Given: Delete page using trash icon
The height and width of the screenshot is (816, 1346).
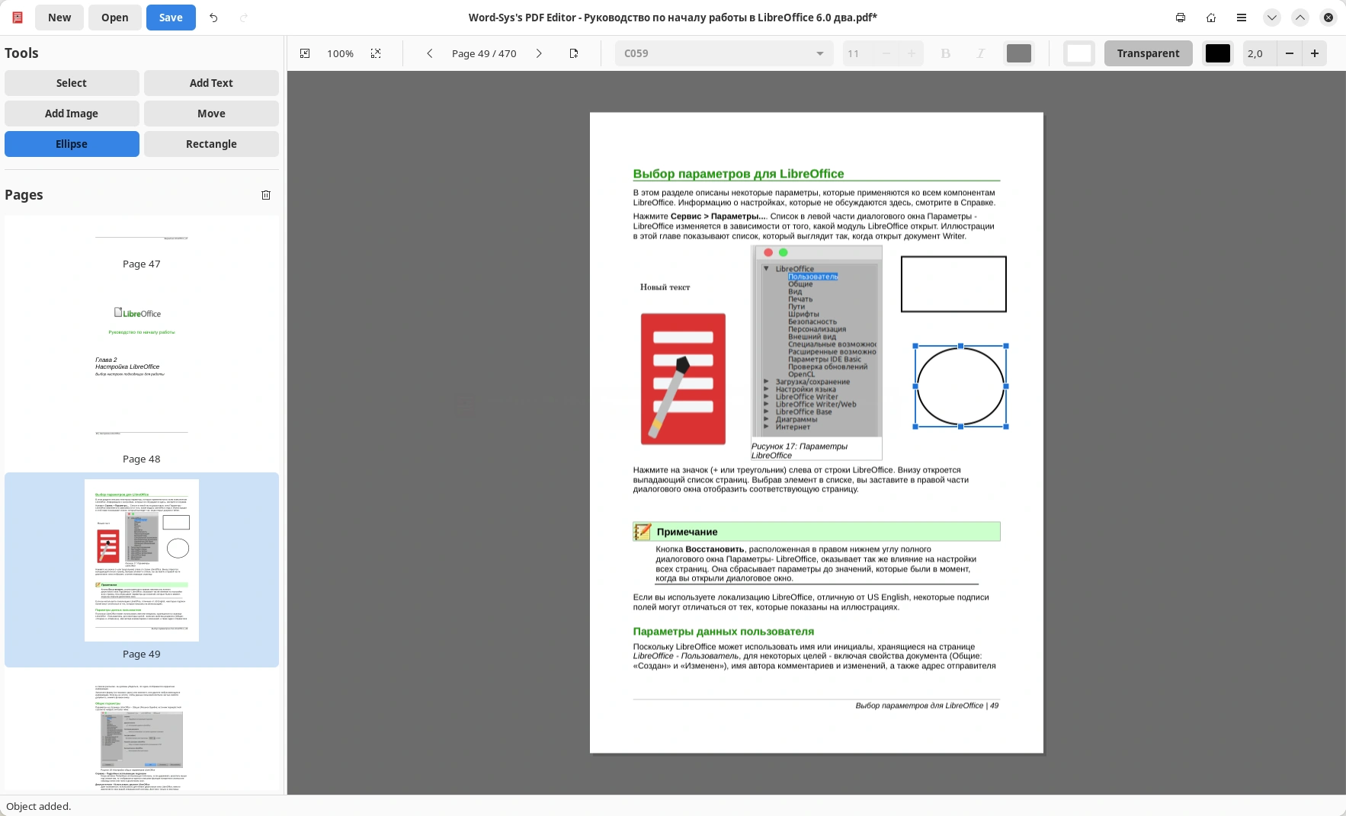Looking at the screenshot, I should [x=266, y=195].
